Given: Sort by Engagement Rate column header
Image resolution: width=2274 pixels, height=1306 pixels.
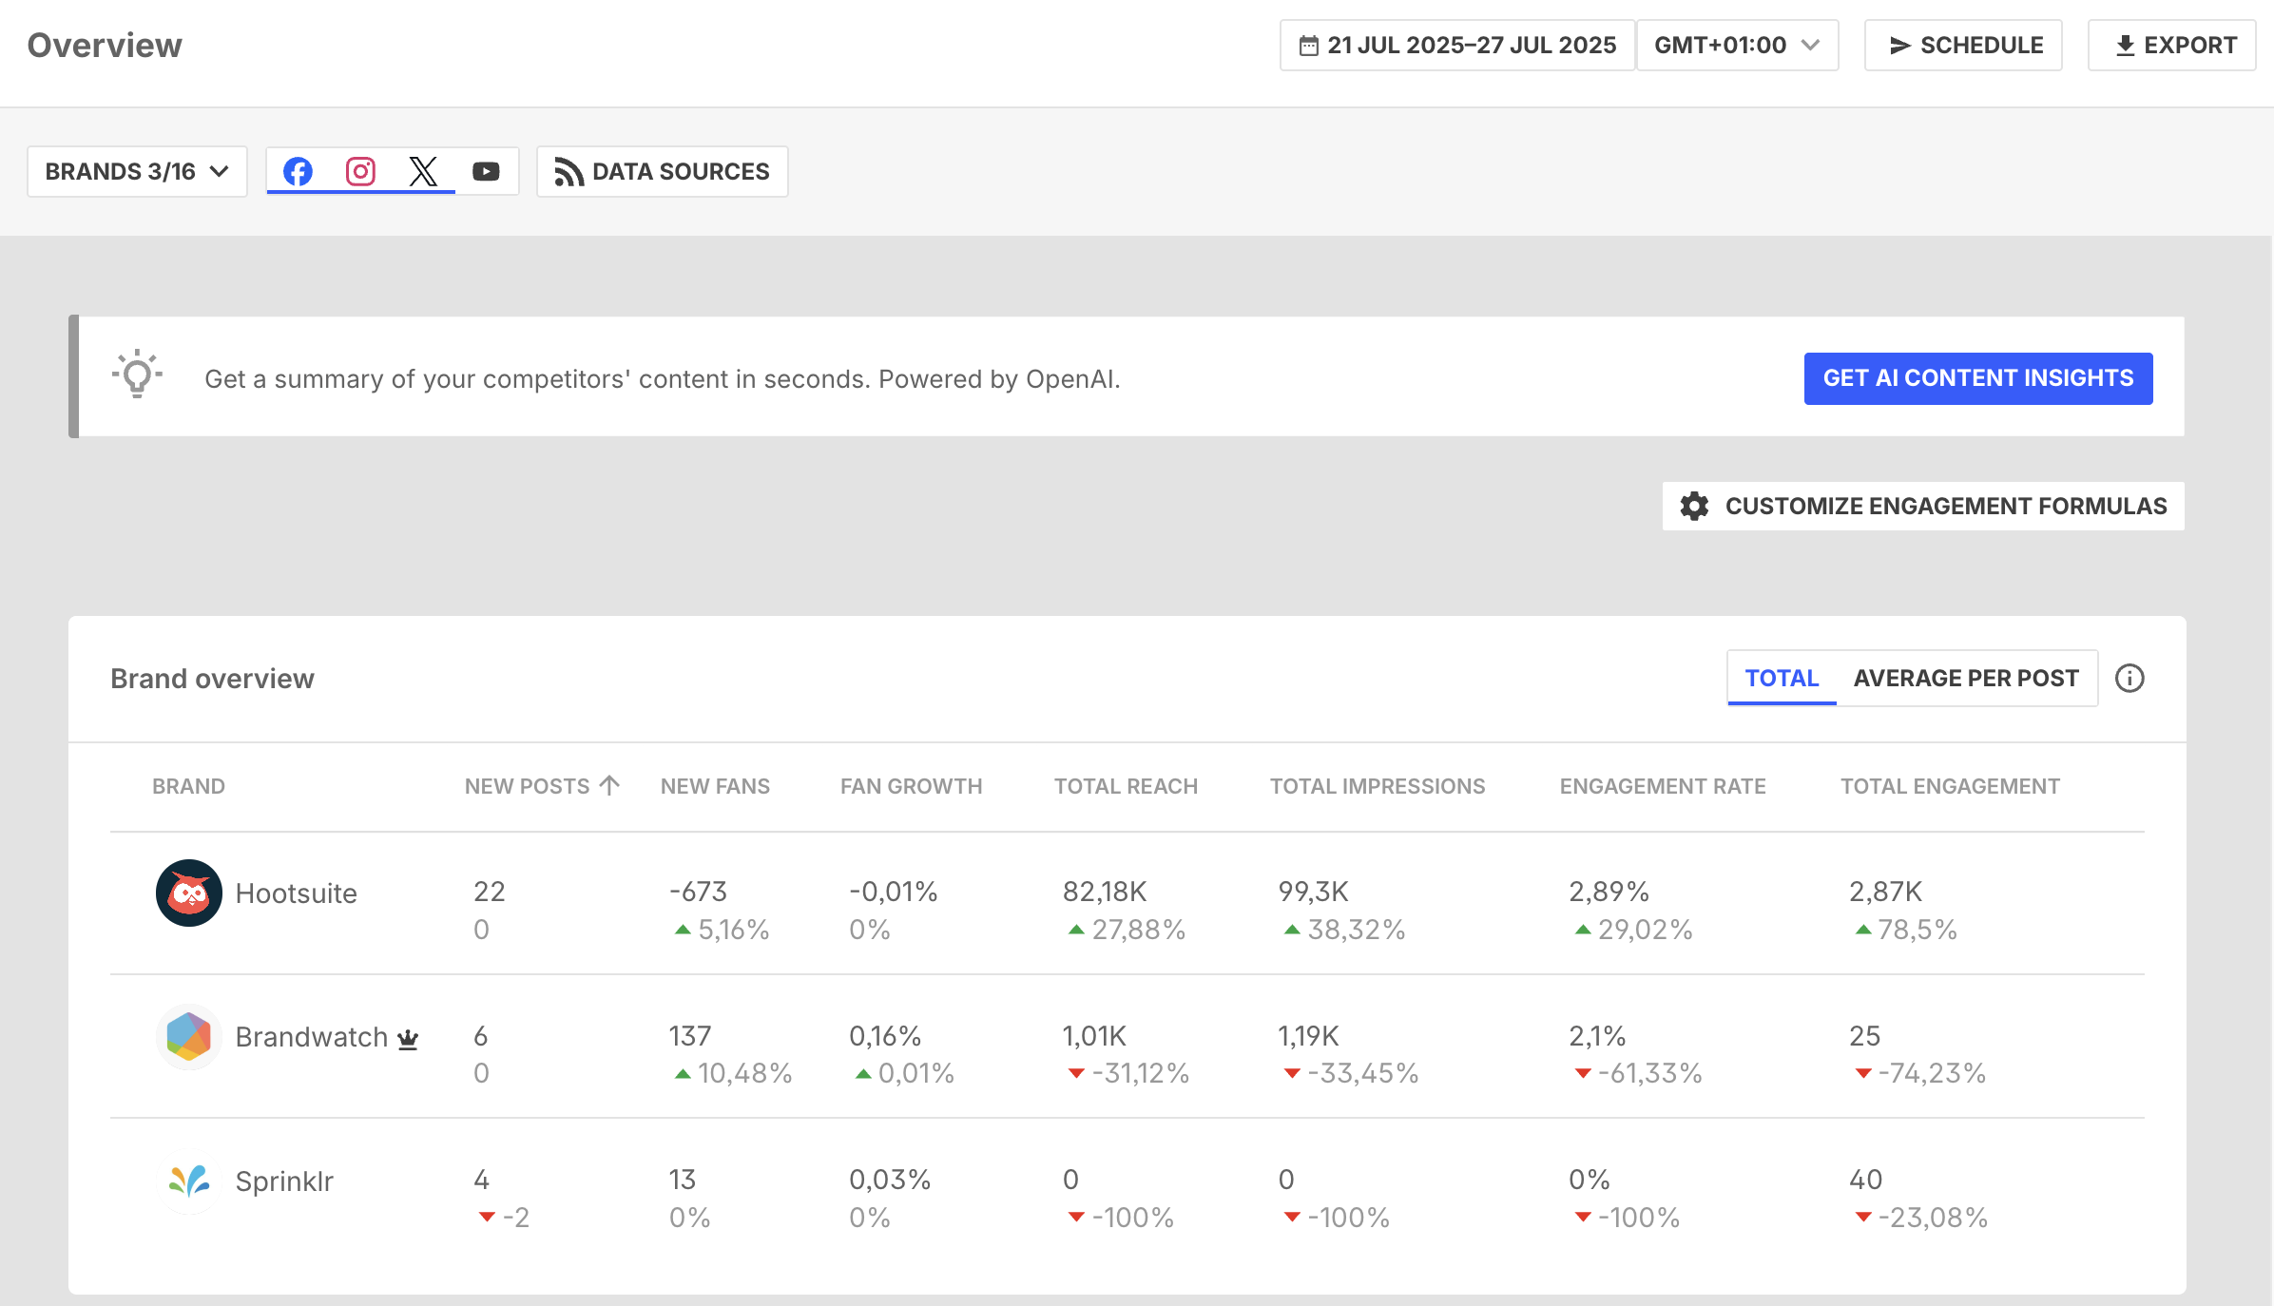Looking at the screenshot, I should (x=1663, y=786).
